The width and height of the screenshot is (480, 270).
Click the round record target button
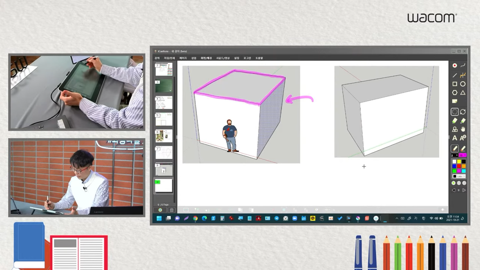[x=464, y=183]
